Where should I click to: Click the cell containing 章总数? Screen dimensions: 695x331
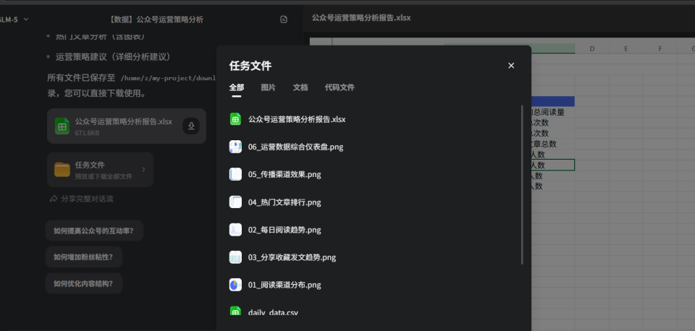tap(552, 145)
